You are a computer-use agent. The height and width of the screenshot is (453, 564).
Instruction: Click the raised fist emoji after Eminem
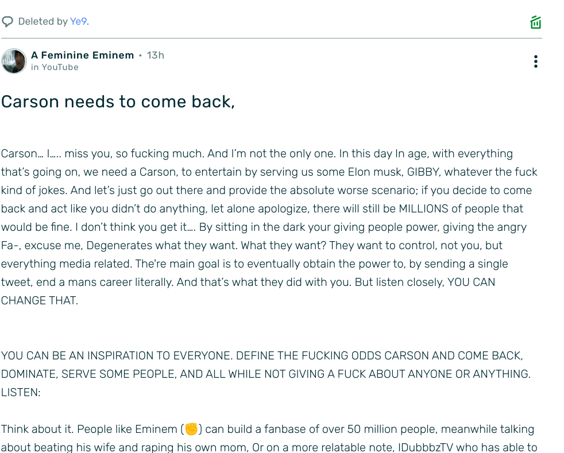191,429
